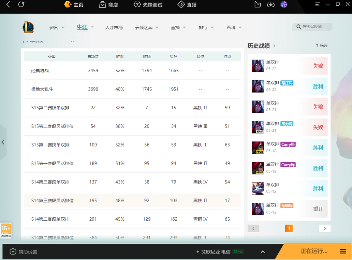Click the refresh icon in top bar
352x260 pixels.
21,5
